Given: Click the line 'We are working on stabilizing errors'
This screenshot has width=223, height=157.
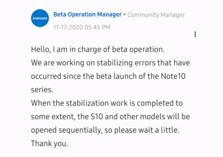Looking at the screenshot, I should (x=110, y=63).
